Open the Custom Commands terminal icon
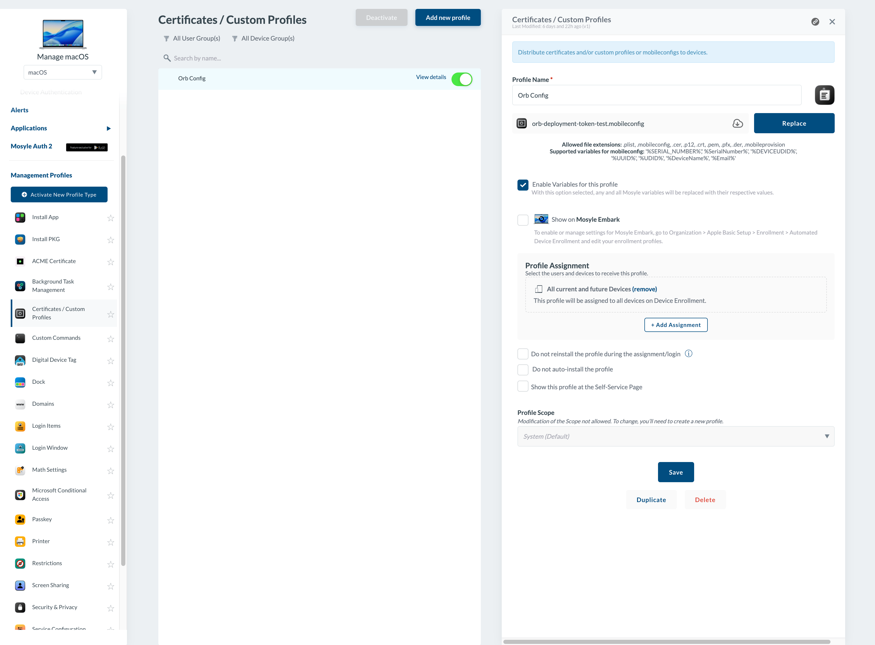This screenshot has height=645, width=875. (20, 338)
